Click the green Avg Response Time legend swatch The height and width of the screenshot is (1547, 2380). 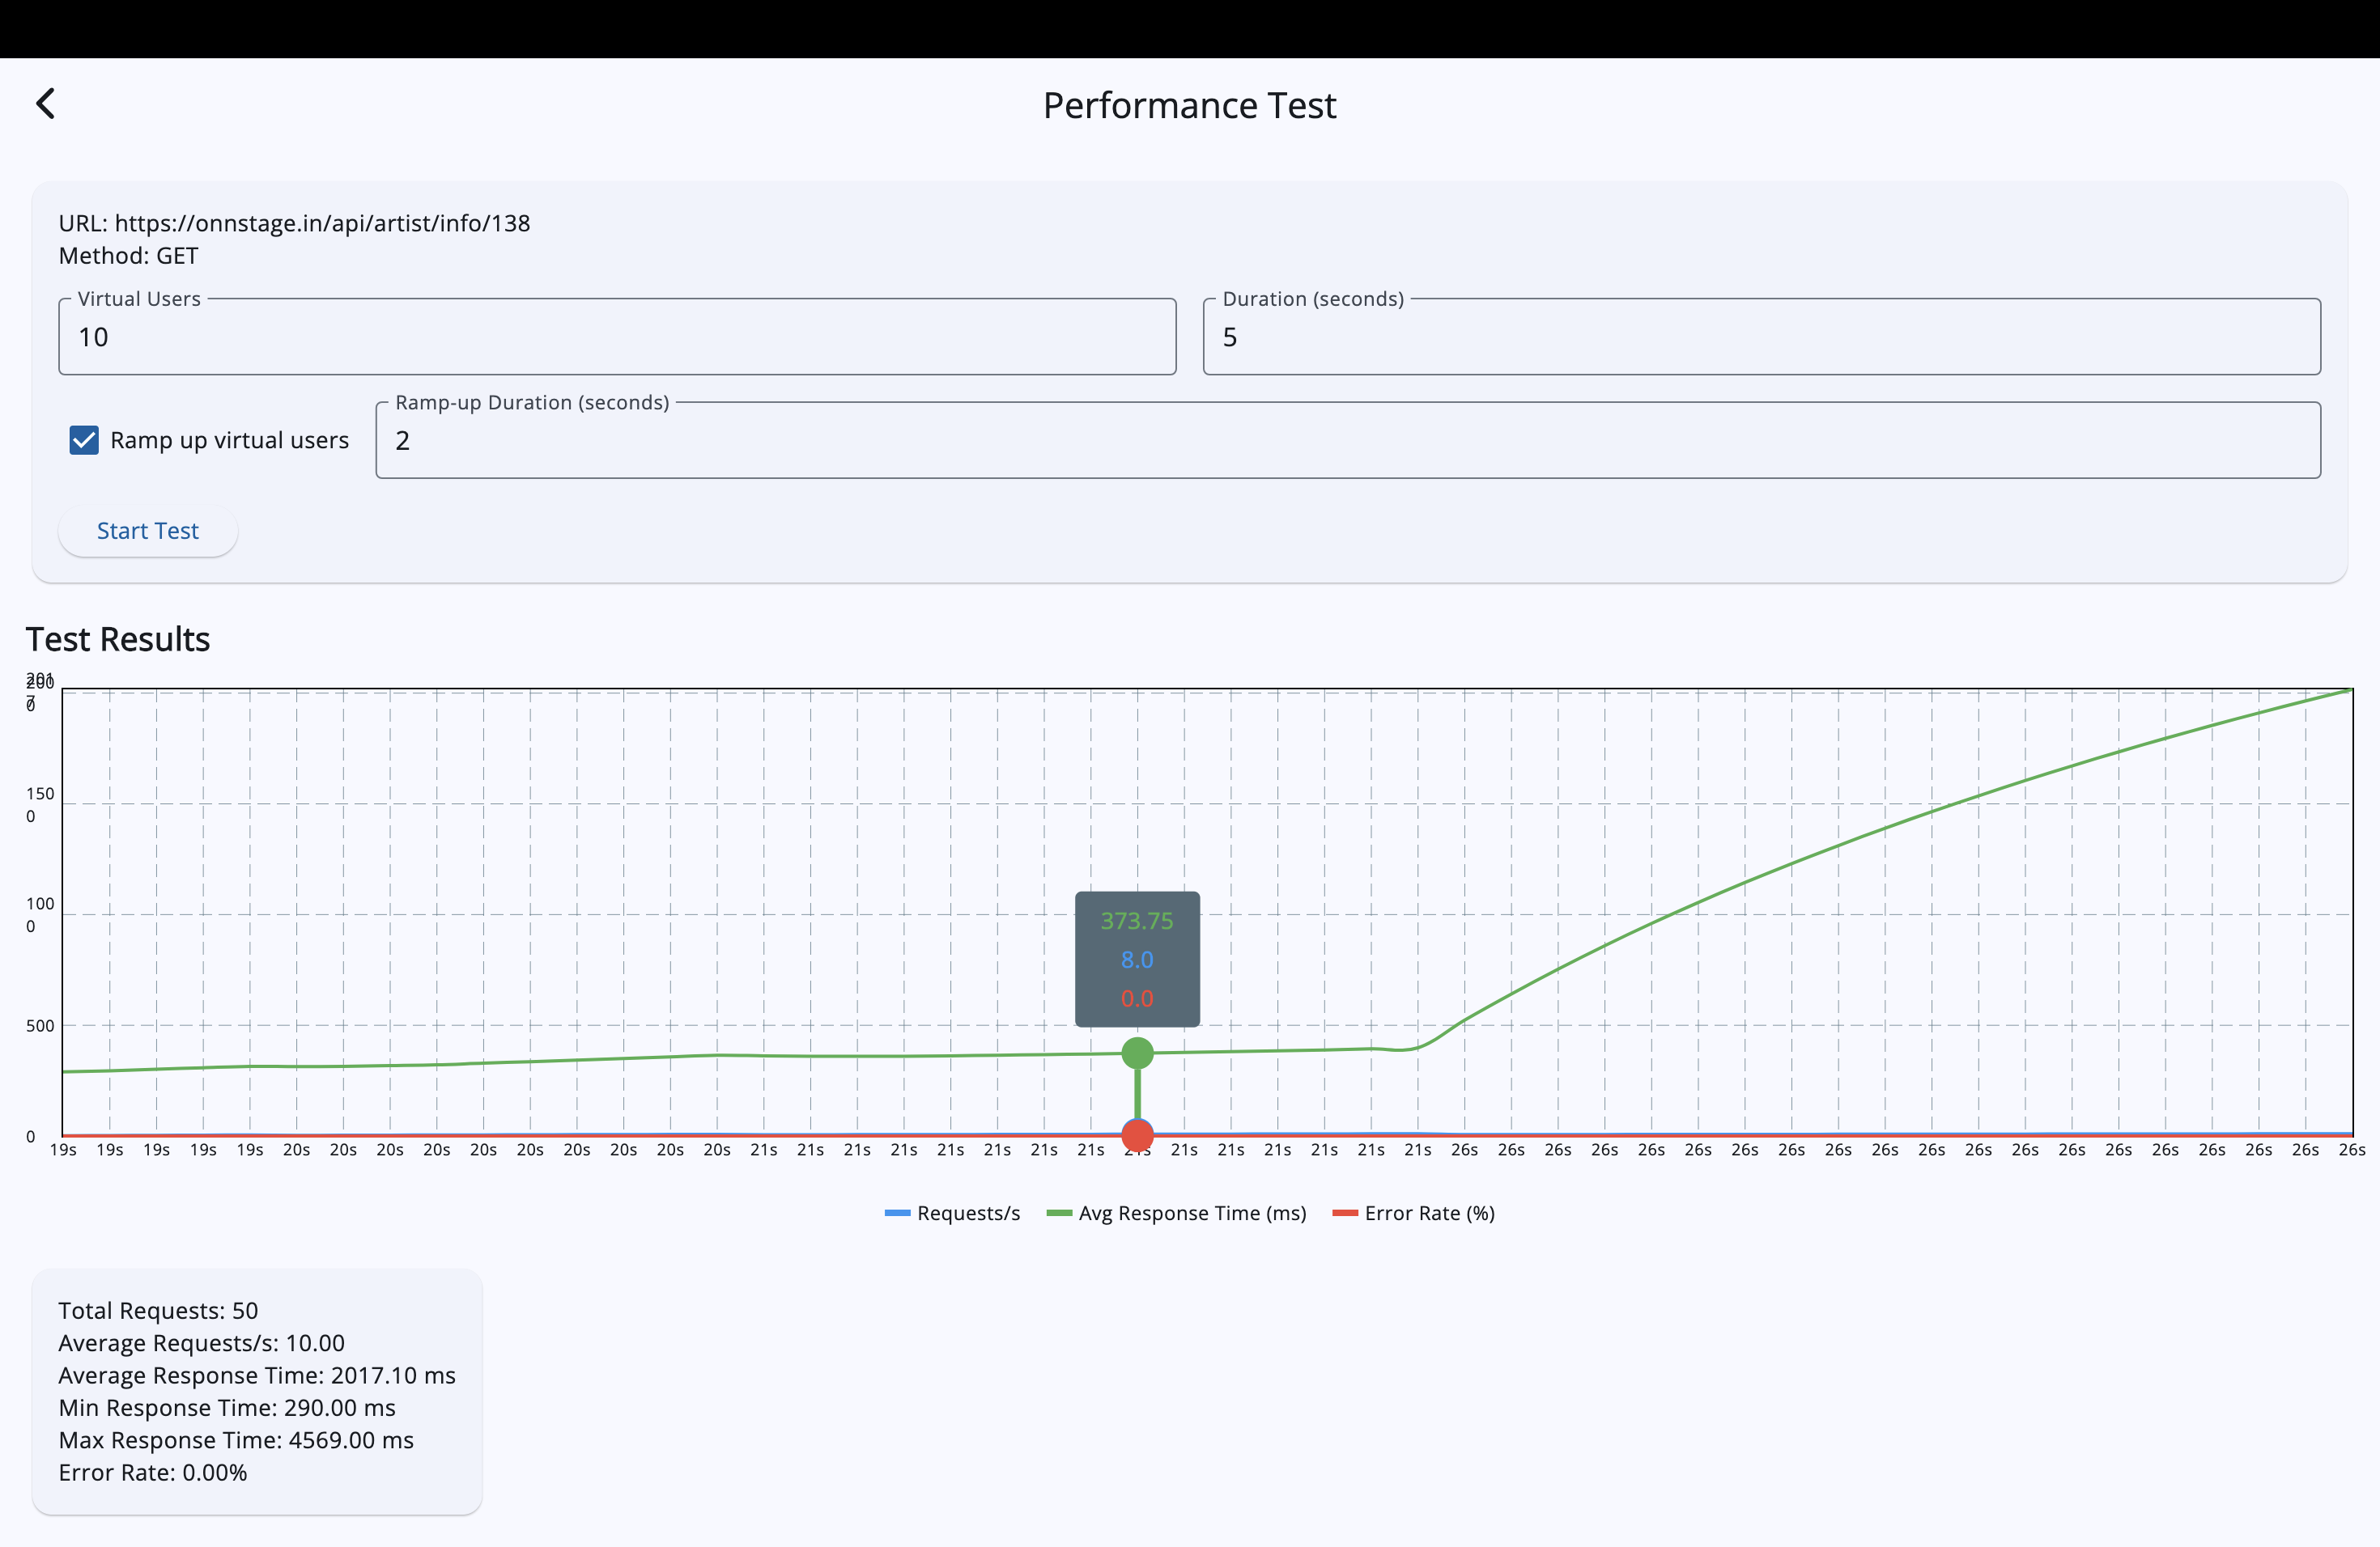pyautogui.click(x=1058, y=1213)
